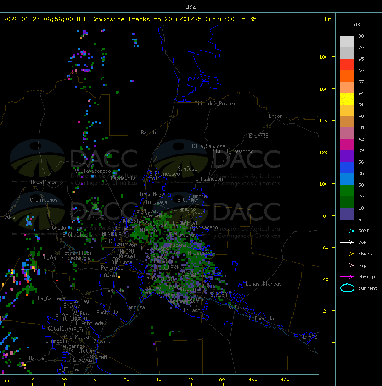This screenshot has height=386, width=382.
Task: Click the 'Encon' place label
Action: coord(275,116)
